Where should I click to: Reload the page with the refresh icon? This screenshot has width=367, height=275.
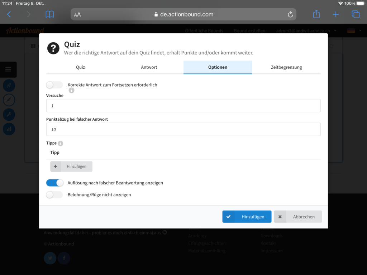(290, 14)
